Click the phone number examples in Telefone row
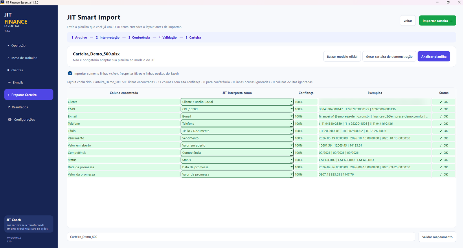 (356, 124)
